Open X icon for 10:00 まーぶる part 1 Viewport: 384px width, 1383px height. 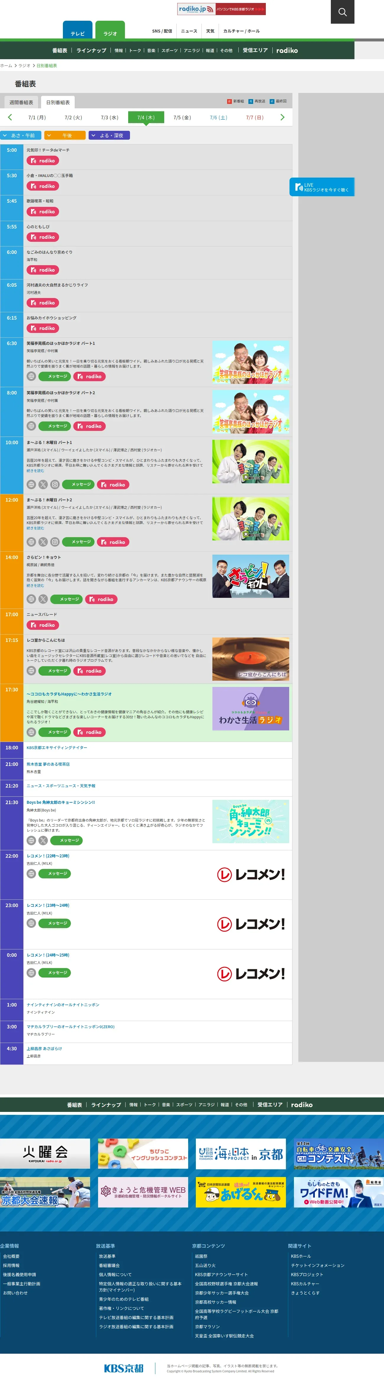[x=43, y=484]
